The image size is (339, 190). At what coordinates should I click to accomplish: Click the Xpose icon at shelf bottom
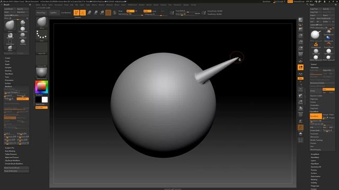(300, 140)
